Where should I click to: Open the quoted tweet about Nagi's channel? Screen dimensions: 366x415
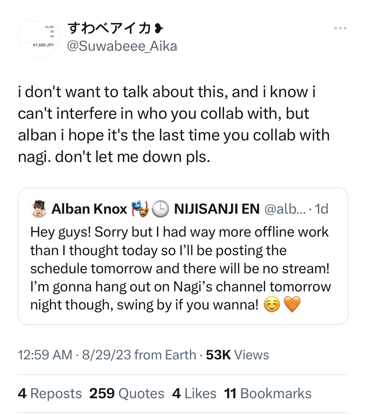tap(180, 268)
